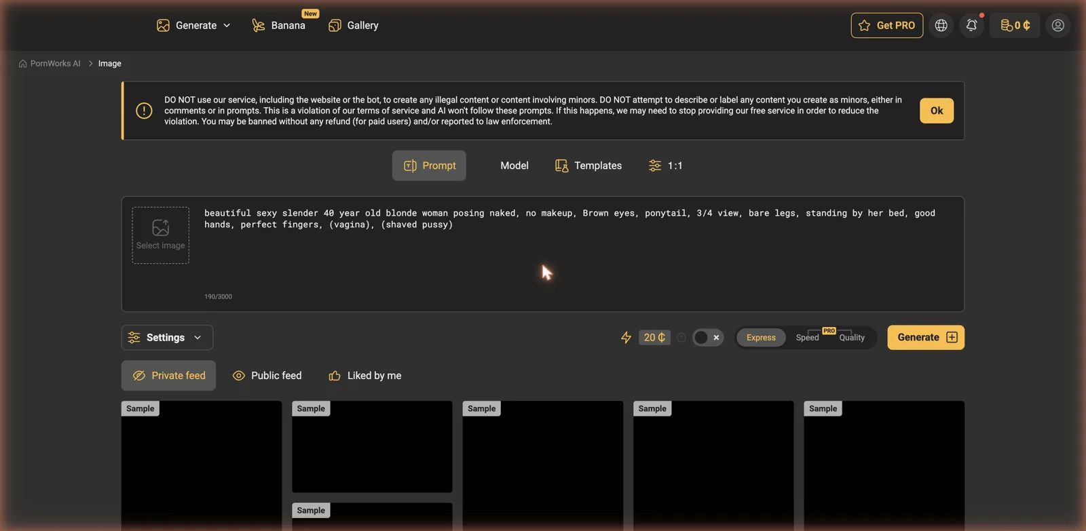Select the Quality generation mode
This screenshot has height=531, width=1086.
pyautogui.click(x=852, y=337)
